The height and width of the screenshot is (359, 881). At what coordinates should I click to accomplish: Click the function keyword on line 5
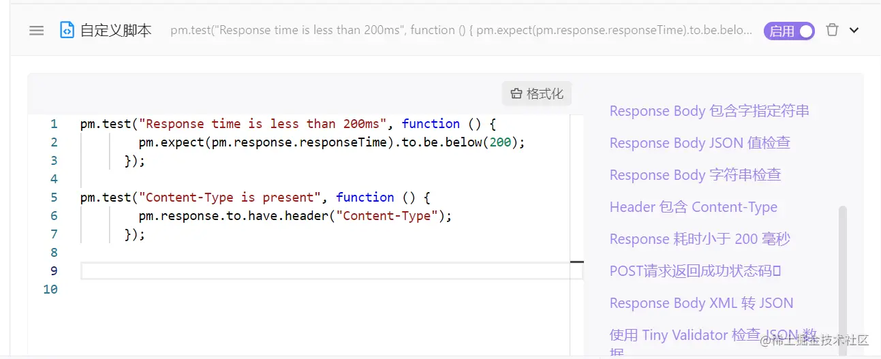click(365, 198)
